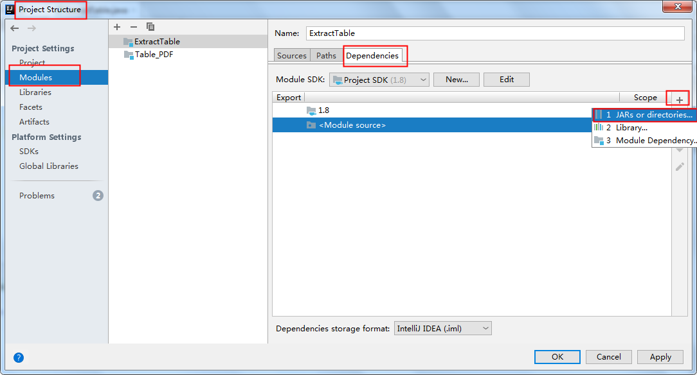
Task: Navigate back with the left arrow
Action: point(15,28)
